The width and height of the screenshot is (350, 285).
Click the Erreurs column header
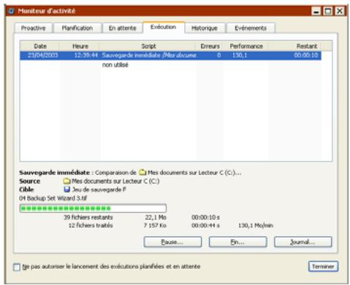[210, 46]
